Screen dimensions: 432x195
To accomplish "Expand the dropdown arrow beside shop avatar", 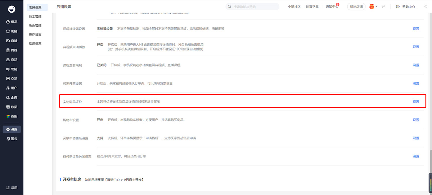I will 377,6.
